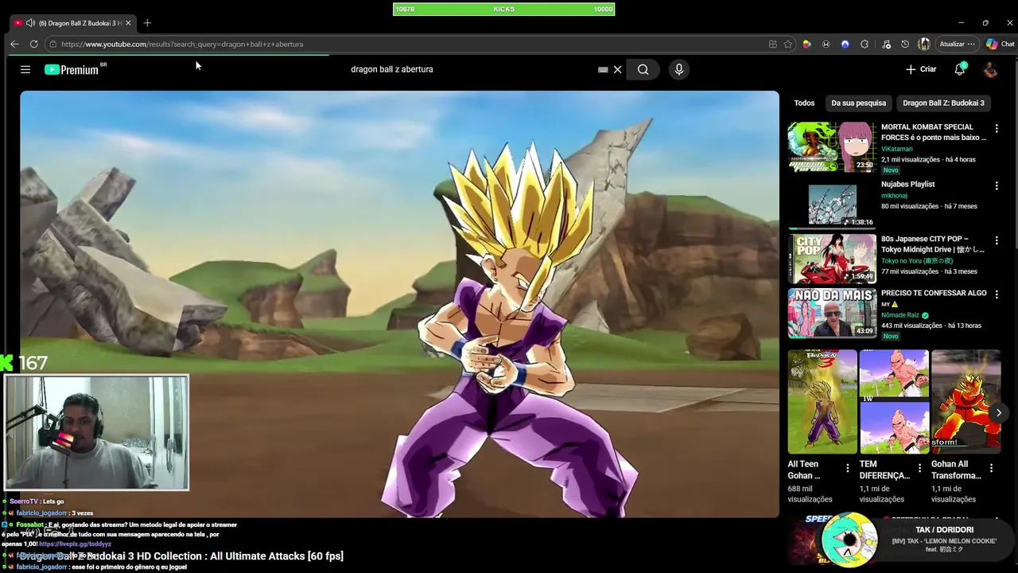Open the on-screen keyboard icon in search

click(603, 69)
